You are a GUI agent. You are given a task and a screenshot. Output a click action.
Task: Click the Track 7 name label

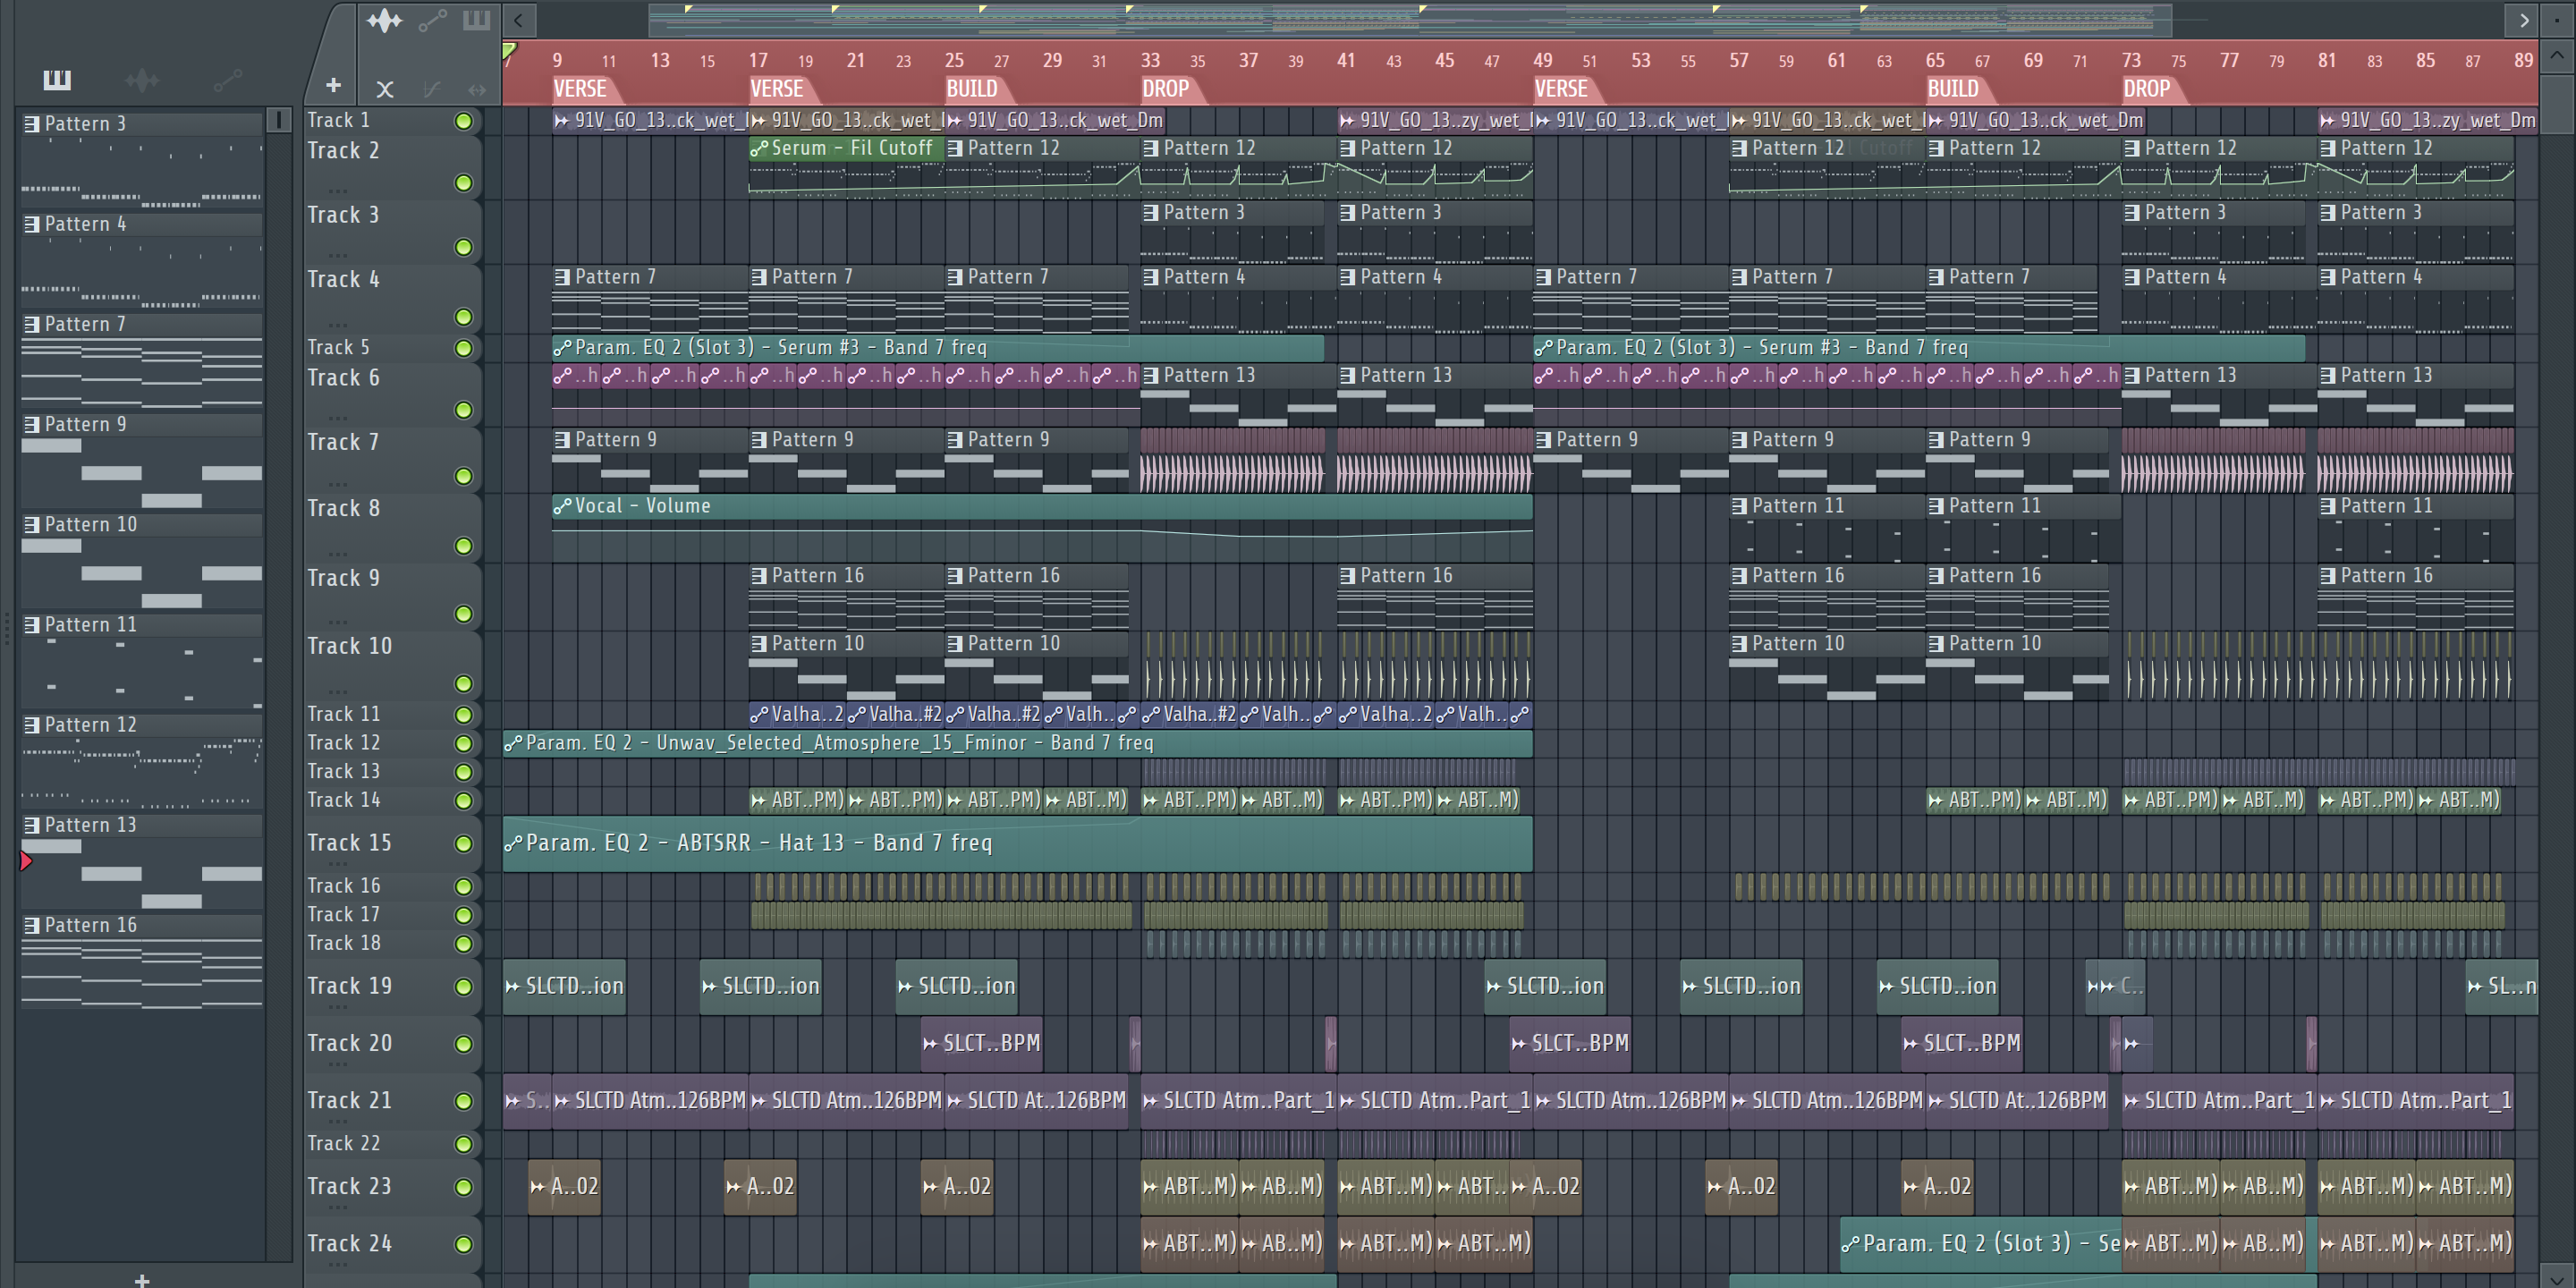pyautogui.click(x=343, y=442)
